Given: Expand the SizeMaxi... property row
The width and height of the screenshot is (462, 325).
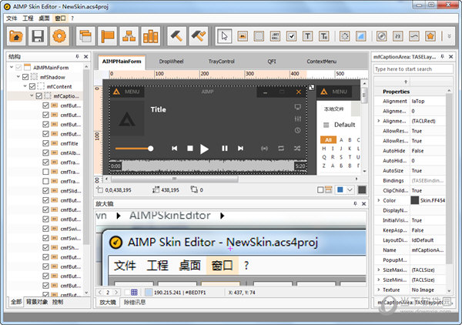Looking at the screenshot, I should pyautogui.click(x=379, y=270).
